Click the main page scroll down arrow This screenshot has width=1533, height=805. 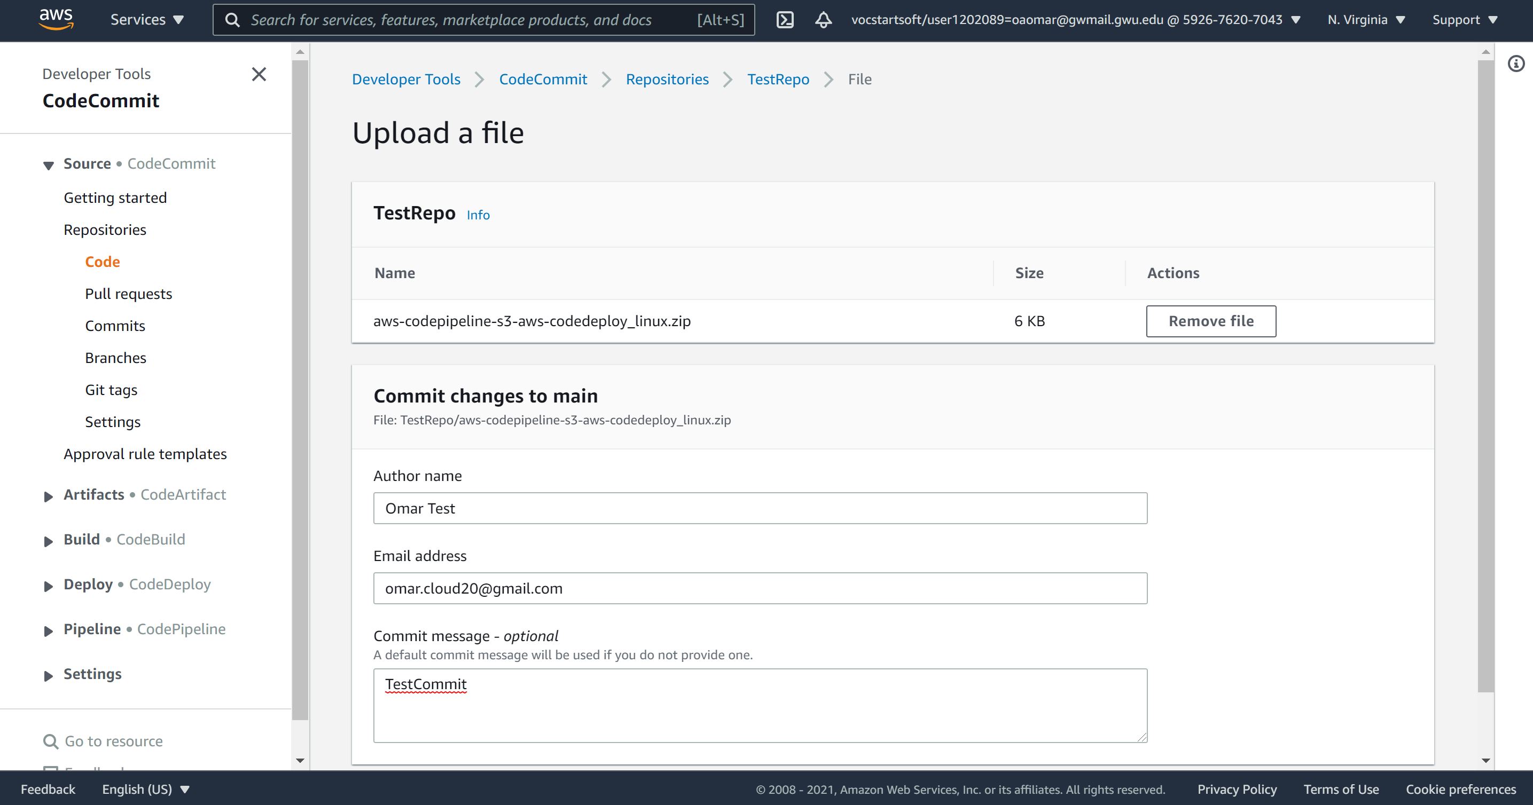coord(1485,760)
